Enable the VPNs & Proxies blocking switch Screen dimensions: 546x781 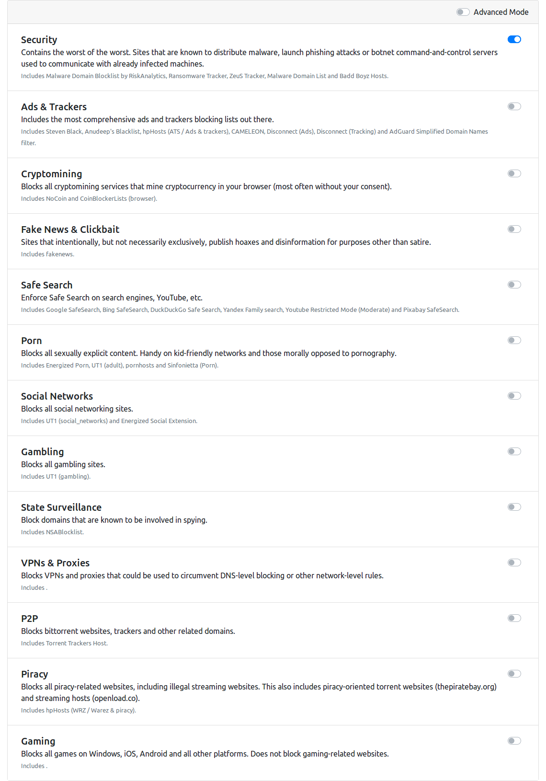pyautogui.click(x=514, y=563)
